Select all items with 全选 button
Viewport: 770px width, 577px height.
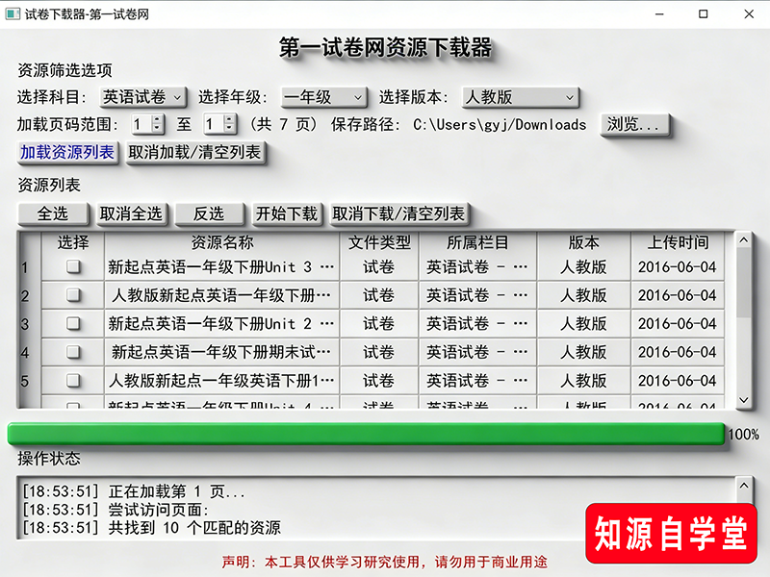[54, 214]
